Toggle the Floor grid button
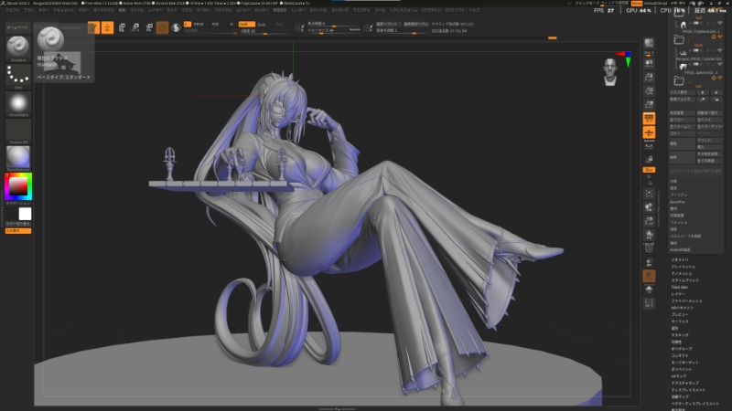Viewport: 732px width, 411px height. coord(649,133)
